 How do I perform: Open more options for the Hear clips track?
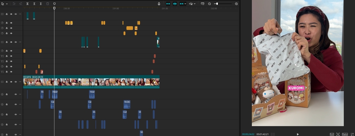20,94
